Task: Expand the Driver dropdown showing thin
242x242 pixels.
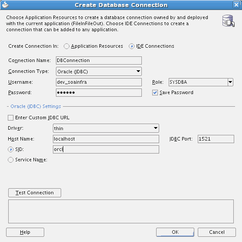Action: point(106,128)
